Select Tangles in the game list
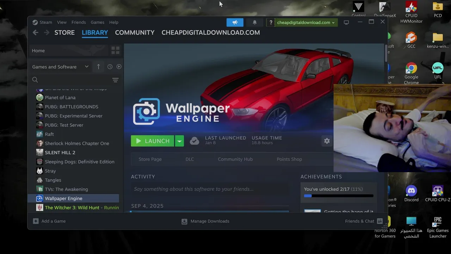451x254 pixels. coord(53,180)
